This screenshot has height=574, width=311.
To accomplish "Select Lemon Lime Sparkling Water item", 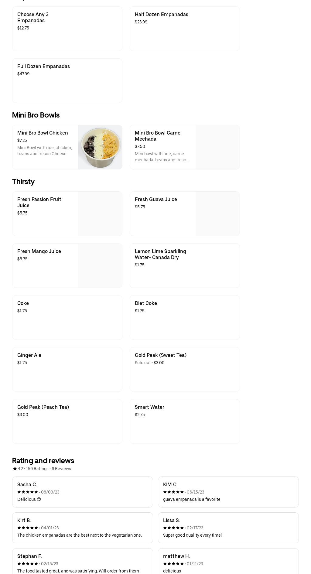I will [x=185, y=265].
